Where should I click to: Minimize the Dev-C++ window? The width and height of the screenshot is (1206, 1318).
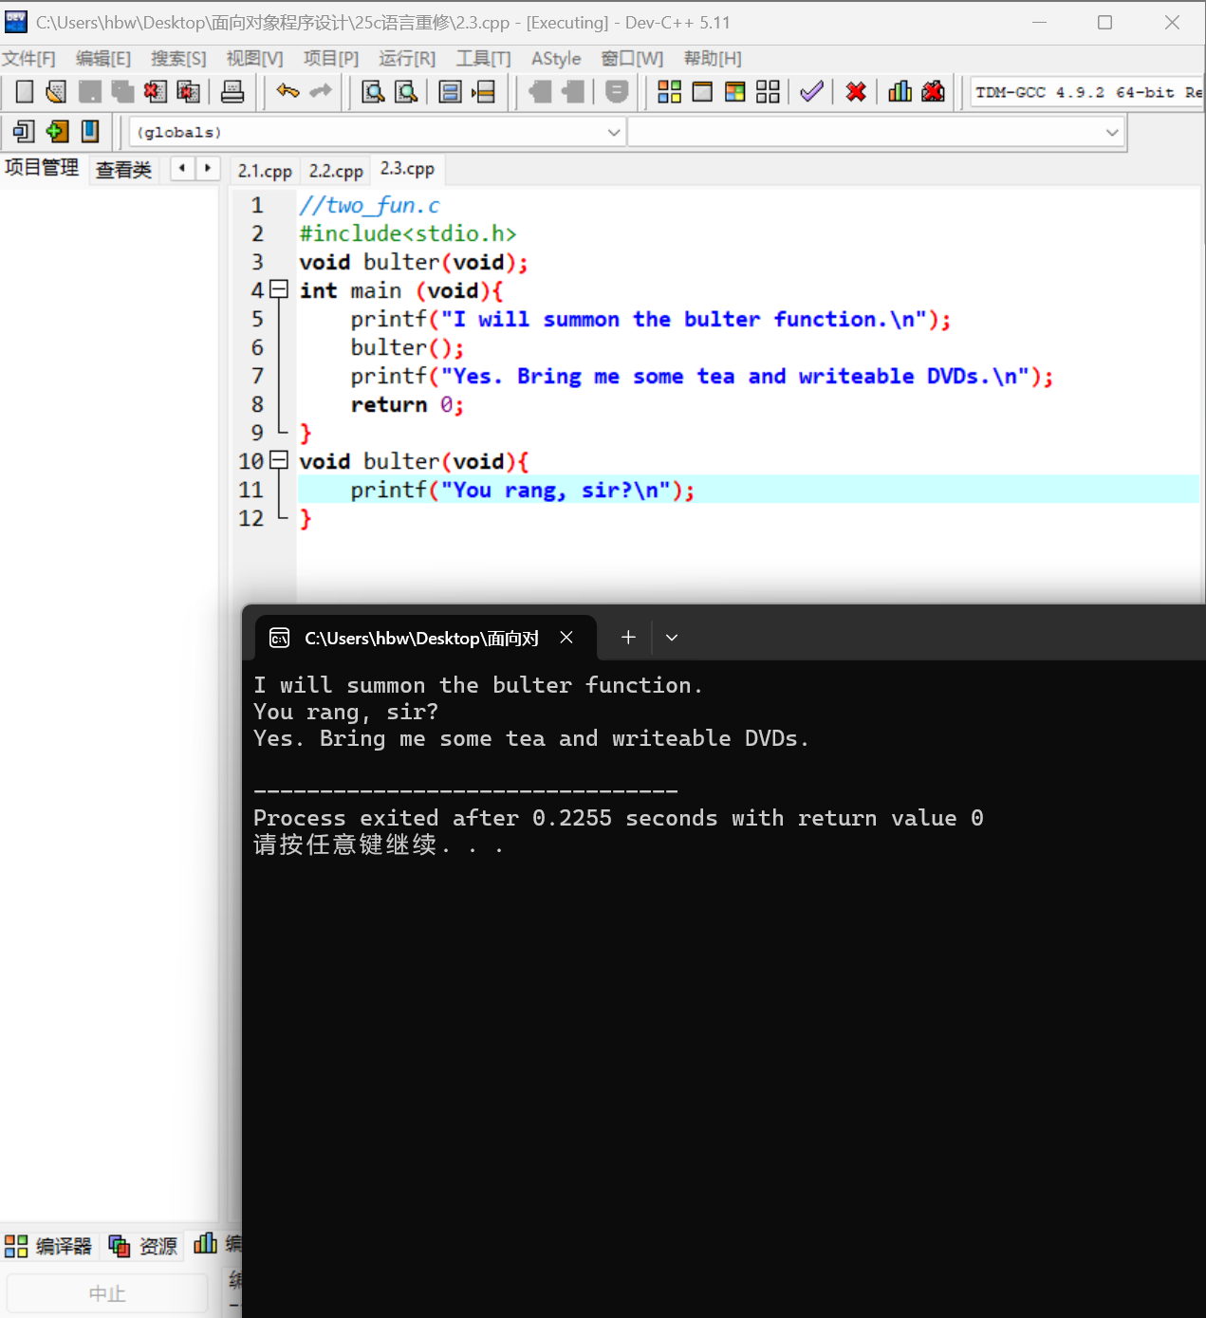point(1039,22)
